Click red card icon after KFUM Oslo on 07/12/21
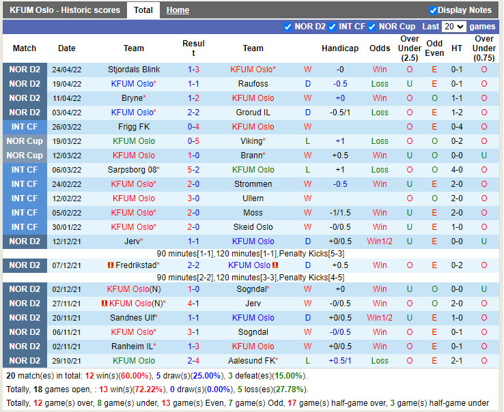The width and height of the screenshot is (504, 412). click(275, 265)
